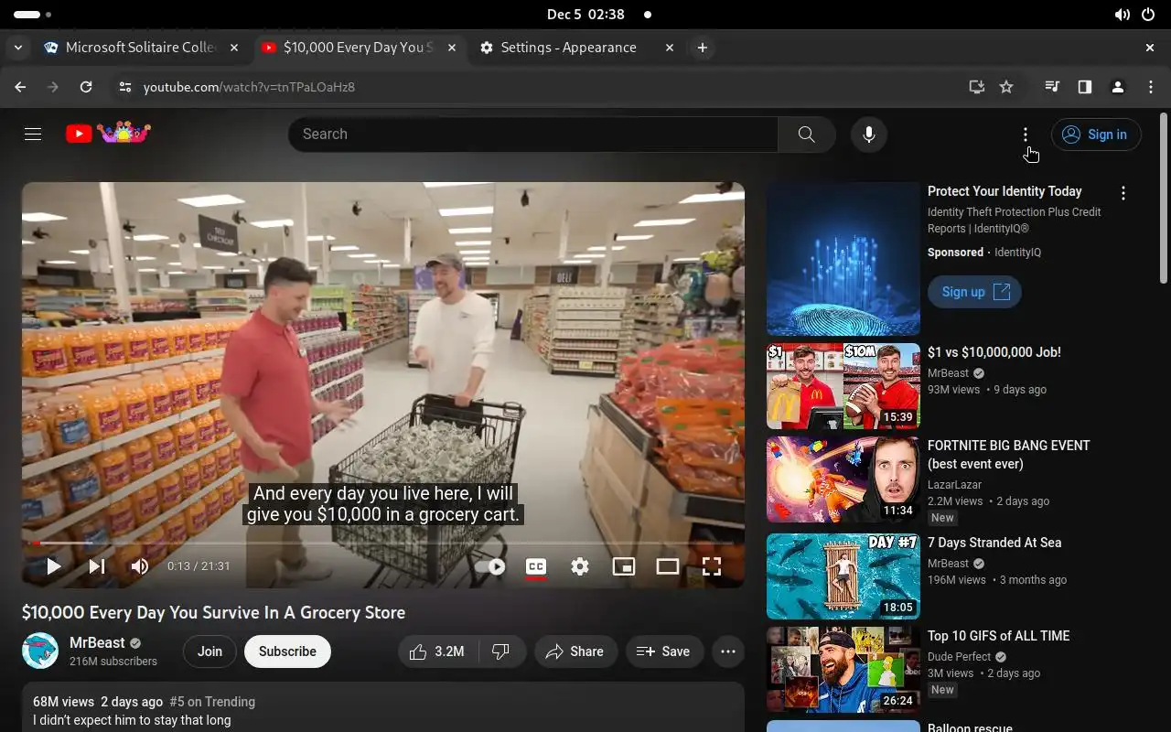
Task: Bookmark this page with star
Action: 1006,87
